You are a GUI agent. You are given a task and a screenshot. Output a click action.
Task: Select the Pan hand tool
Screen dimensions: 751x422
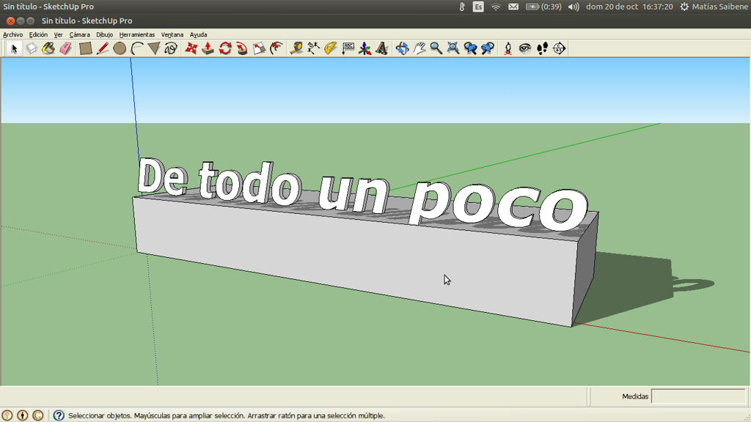pos(419,48)
